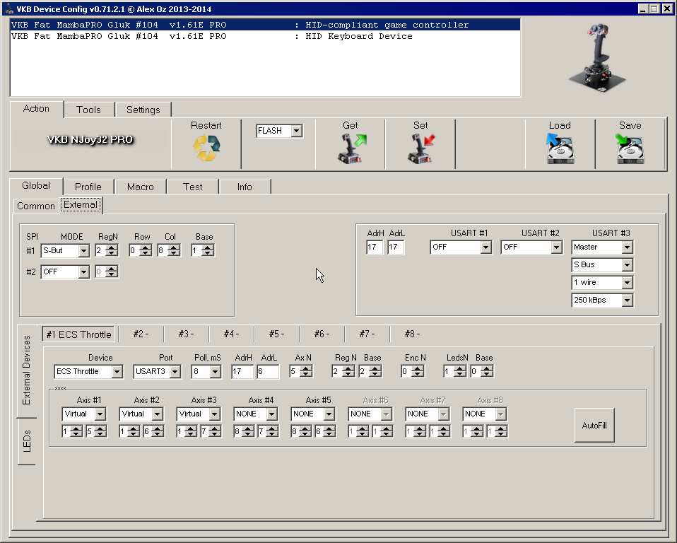Click device AdrL field containing 6
The height and width of the screenshot is (543, 677).
pyautogui.click(x=268, y=371)
